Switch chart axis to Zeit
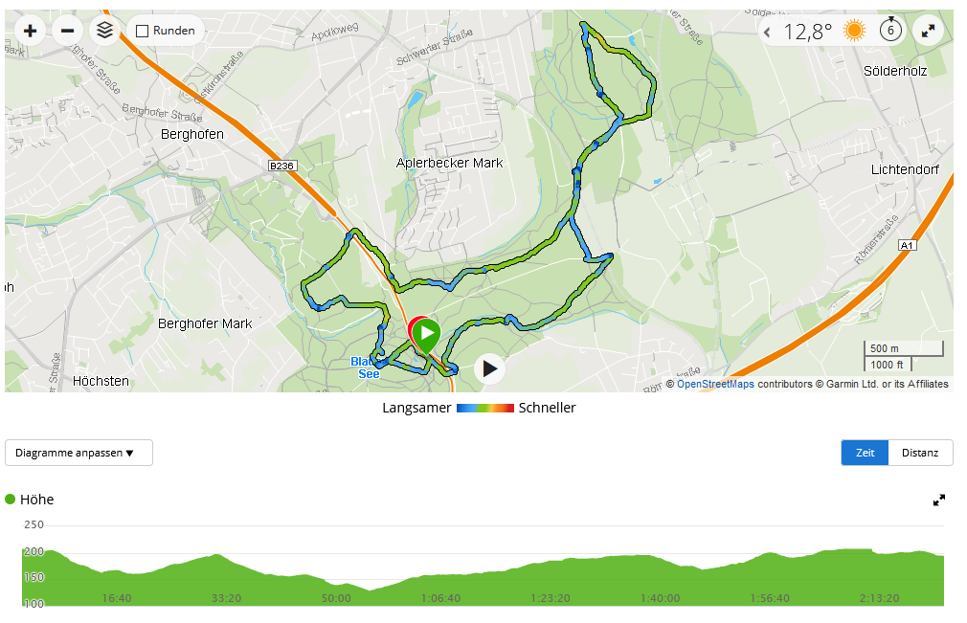This screenshot has width=967, height=623. (865, 453)
